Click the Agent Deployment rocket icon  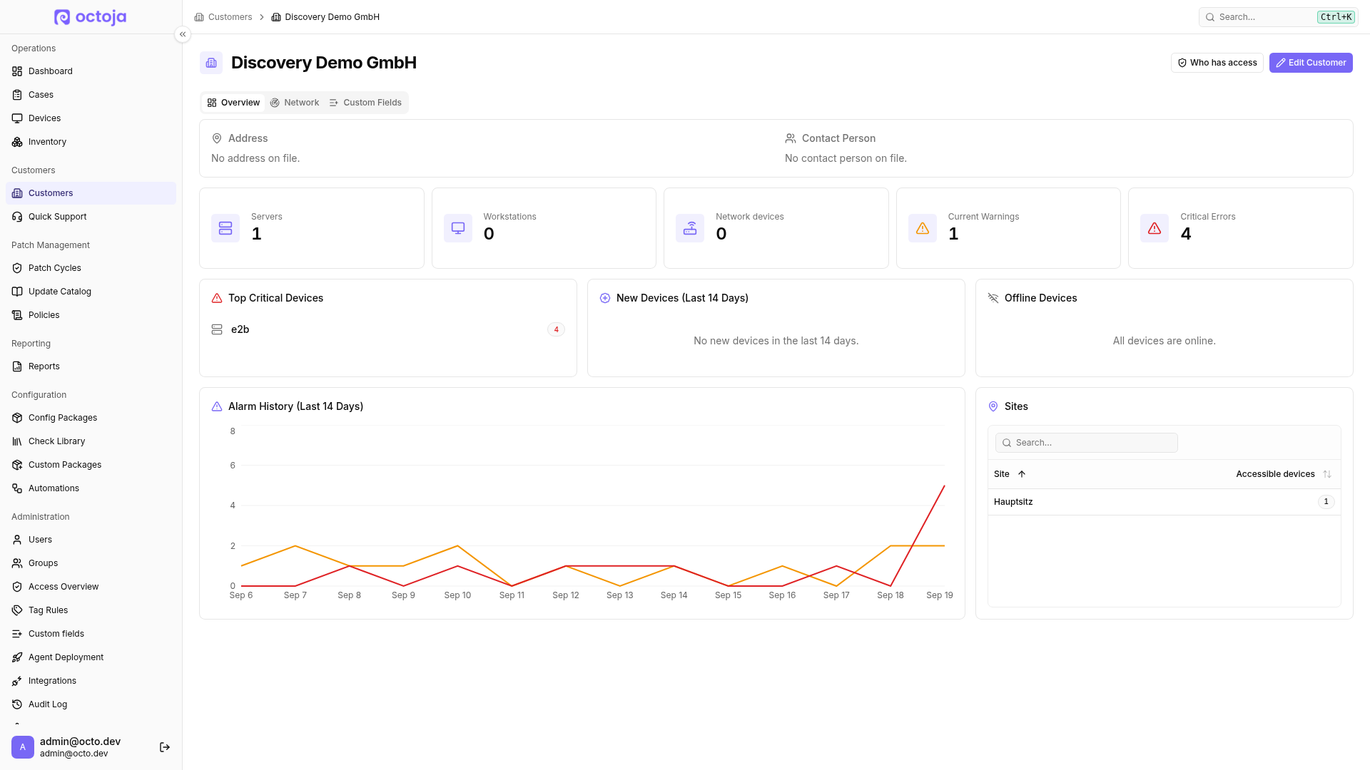(x=17, y=657)
